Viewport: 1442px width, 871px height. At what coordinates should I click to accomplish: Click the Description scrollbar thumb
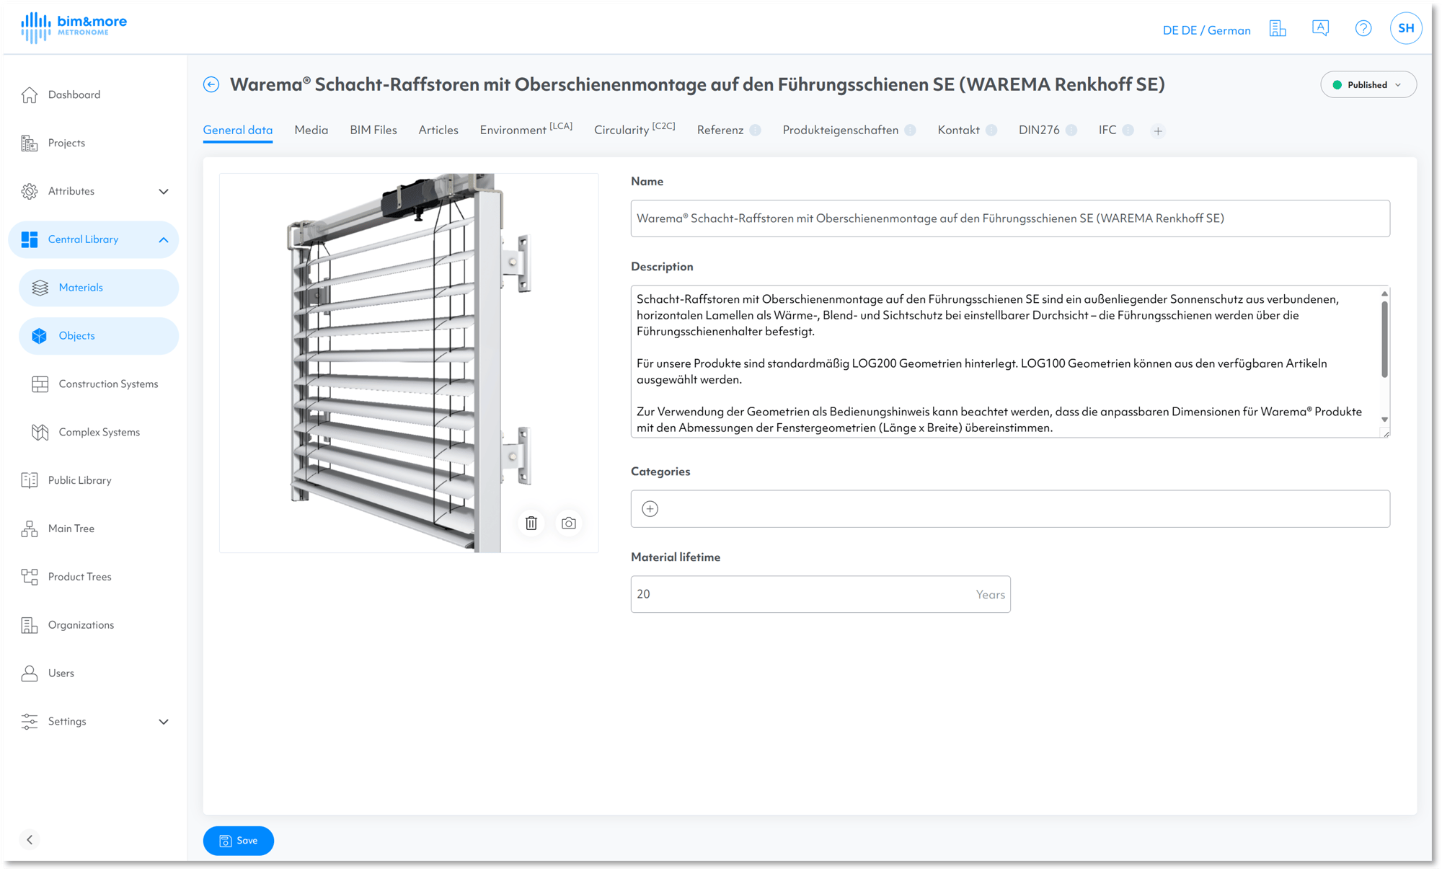[1384, 339]
